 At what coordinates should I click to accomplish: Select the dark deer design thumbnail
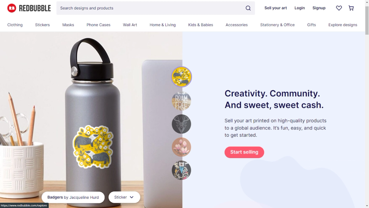coord(181,124)
